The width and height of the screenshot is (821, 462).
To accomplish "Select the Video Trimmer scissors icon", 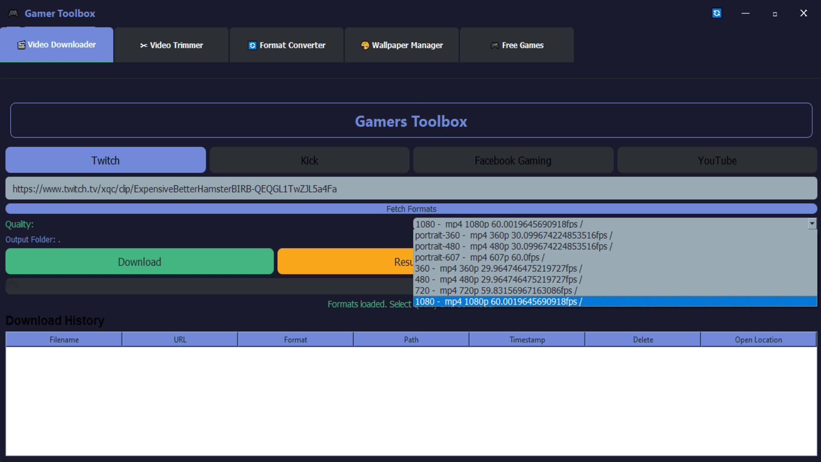I will point(143,45).
